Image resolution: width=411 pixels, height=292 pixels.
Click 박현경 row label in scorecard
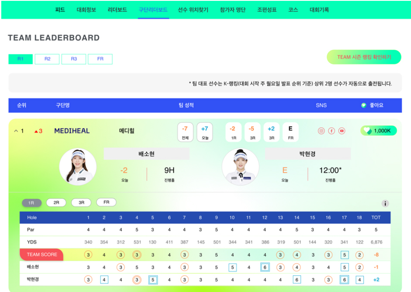(x=33, y=279)
